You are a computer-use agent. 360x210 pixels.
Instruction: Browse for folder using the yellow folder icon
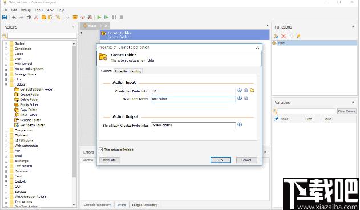[x=252, y=91]
